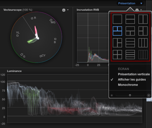Click the YL target box in vectorscope

(17, 36)
